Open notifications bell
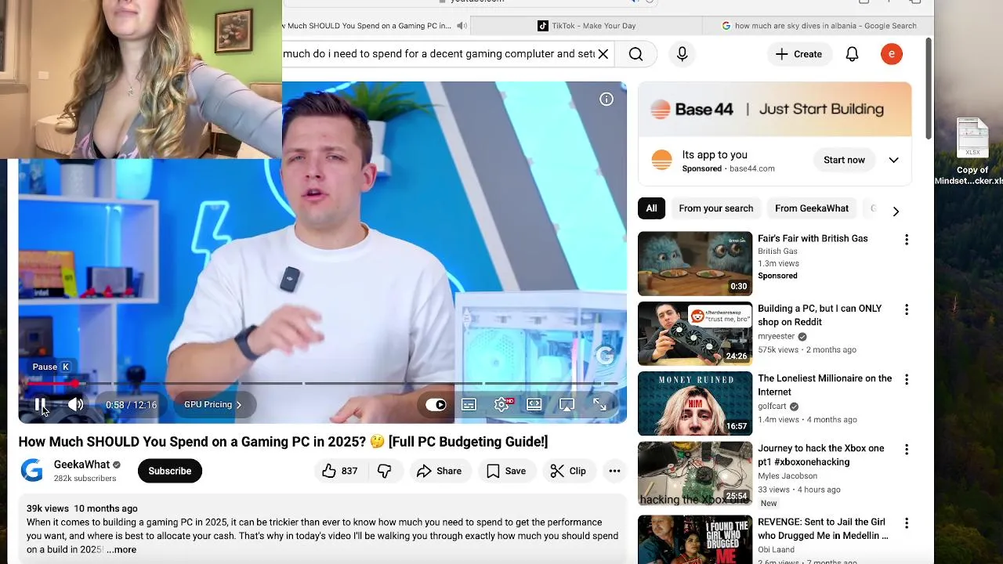 (852, 54)
